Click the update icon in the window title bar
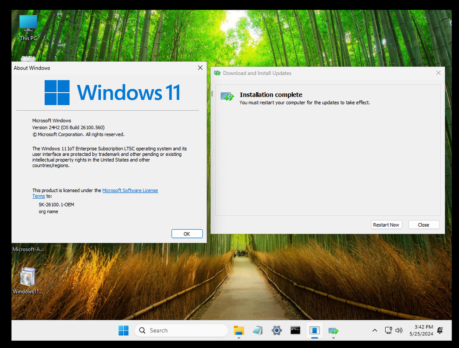459x348 pixels. pyautogui.click(x=217, y=73)
